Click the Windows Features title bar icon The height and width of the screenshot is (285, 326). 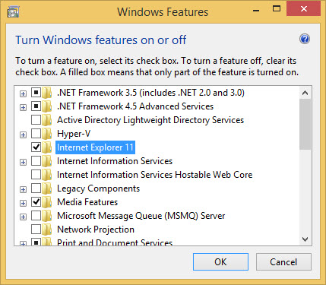tap(14, 12)
